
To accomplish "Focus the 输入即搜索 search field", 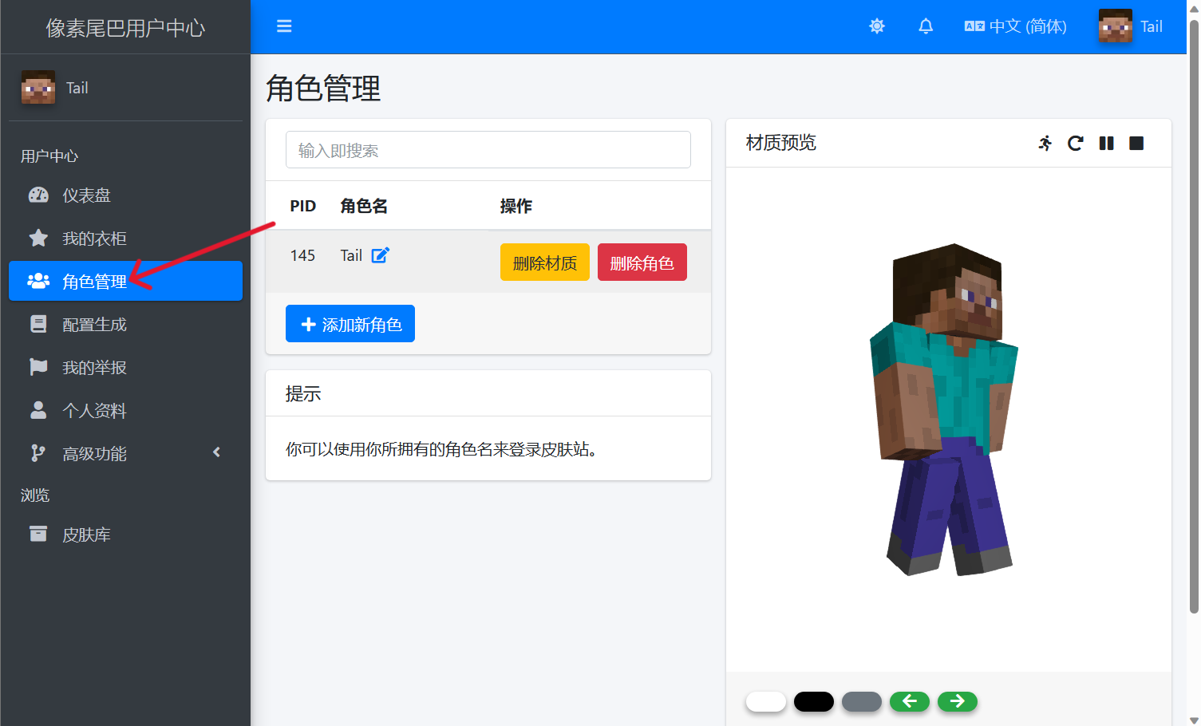I will point(488,150).
